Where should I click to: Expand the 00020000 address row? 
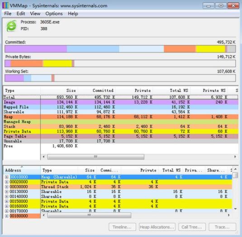click(x=7, y=182)
